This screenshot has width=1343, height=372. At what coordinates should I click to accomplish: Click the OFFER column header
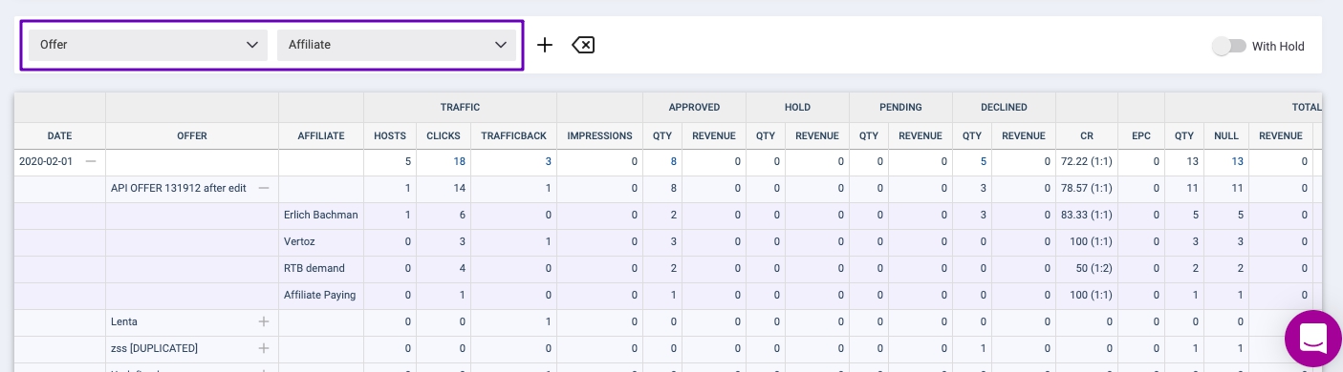point(192,136)
